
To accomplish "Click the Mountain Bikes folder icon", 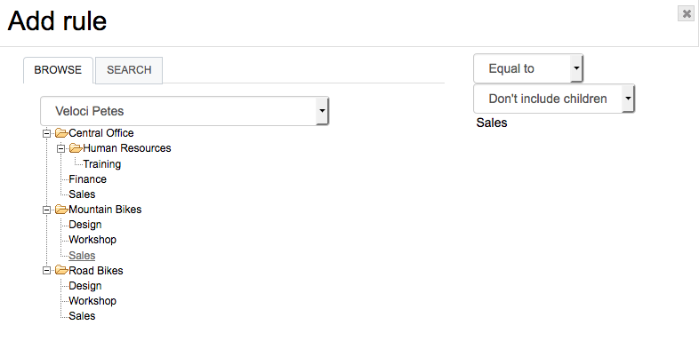I will click(x=61, y=210).
